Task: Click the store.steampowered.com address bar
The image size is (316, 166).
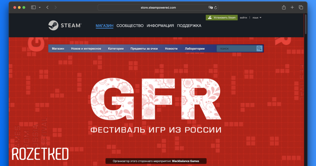Action: coord(158,8)
